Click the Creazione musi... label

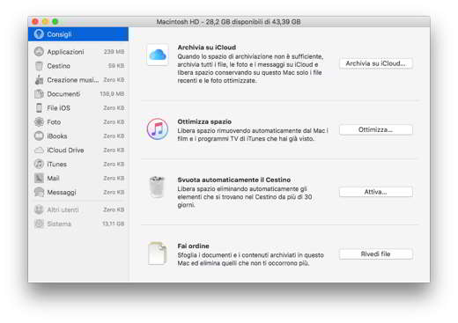click(x=73, y=80)
